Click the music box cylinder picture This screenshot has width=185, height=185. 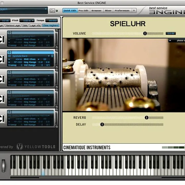point(124,75)
